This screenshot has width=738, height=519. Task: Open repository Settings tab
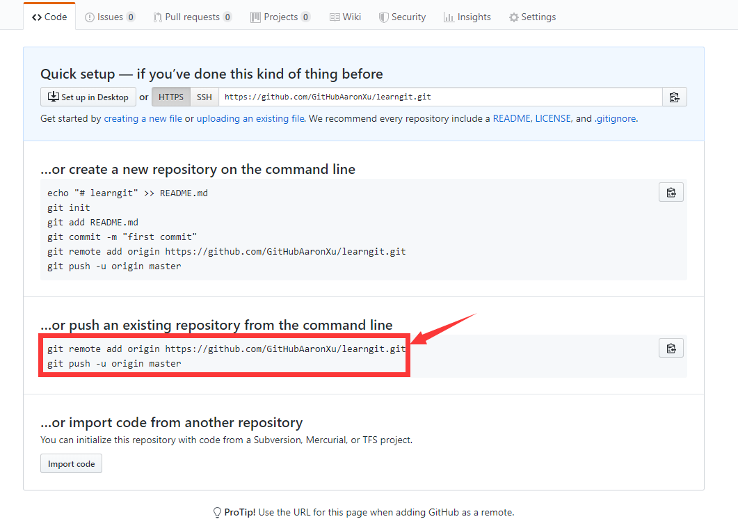click(x=532, y=17)
